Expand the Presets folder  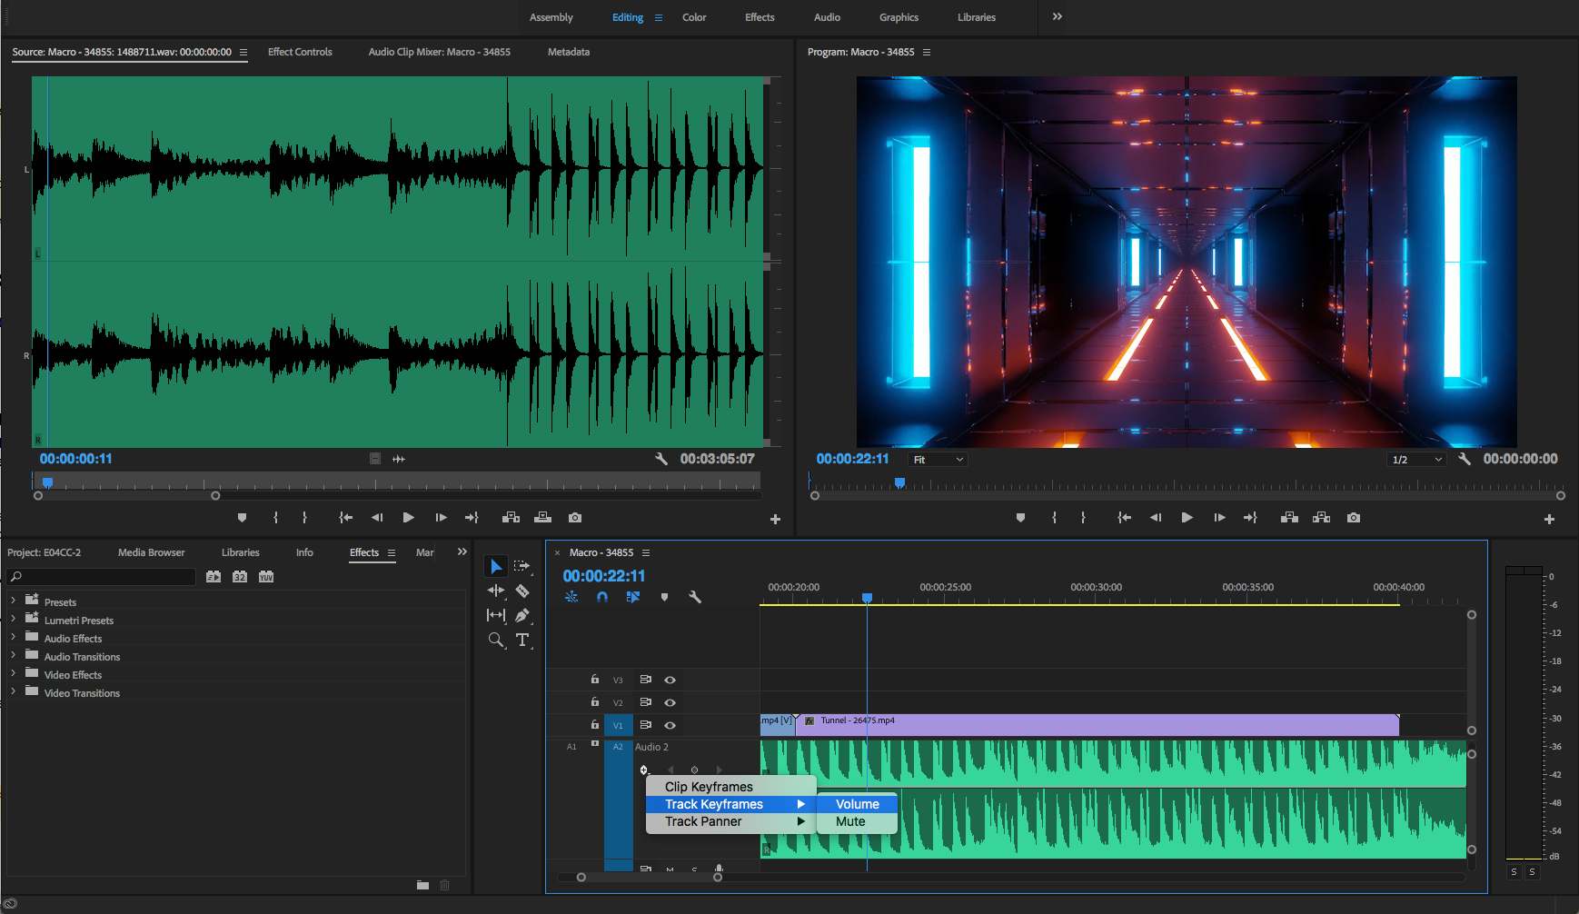coord(13,601)
